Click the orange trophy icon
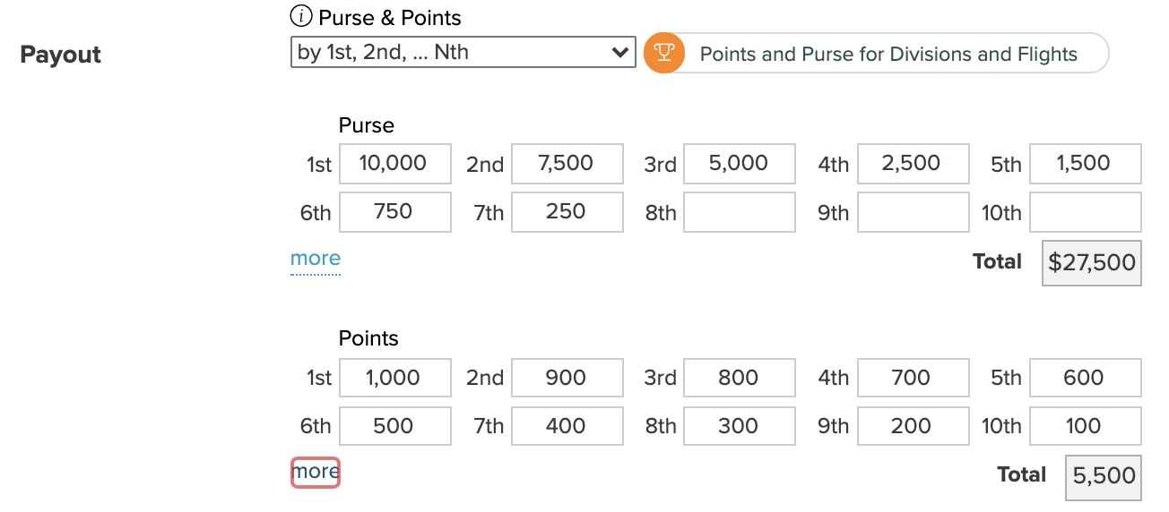Image resolution: width=1169 pixels, height=512 pixels. coord(664,53)
